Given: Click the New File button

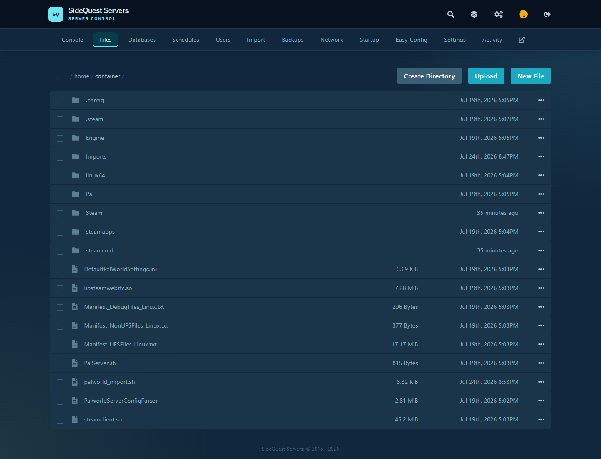Looking at the screenshot, I should (531, 76).
